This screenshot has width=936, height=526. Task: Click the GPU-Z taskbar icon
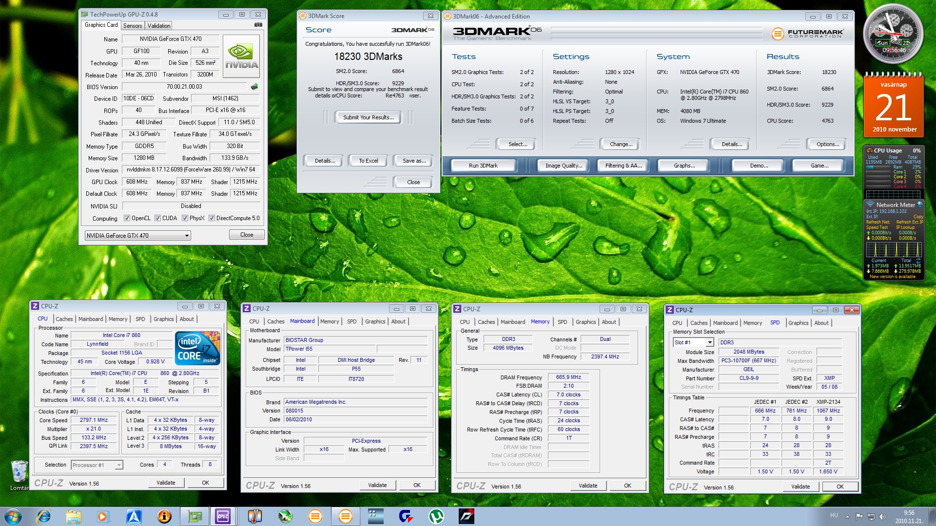(195, 516)
